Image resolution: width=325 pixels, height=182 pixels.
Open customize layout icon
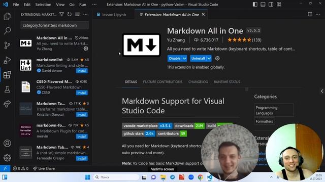279,5
